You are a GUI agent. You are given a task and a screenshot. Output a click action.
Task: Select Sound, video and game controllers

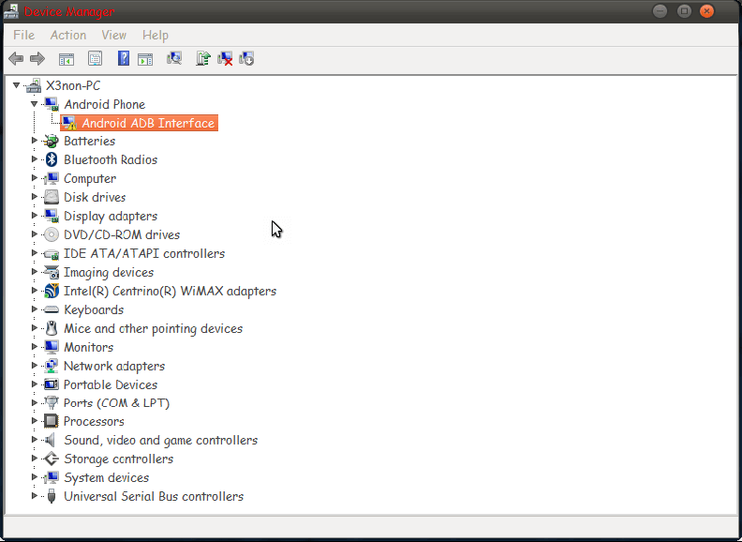[160, 441]
